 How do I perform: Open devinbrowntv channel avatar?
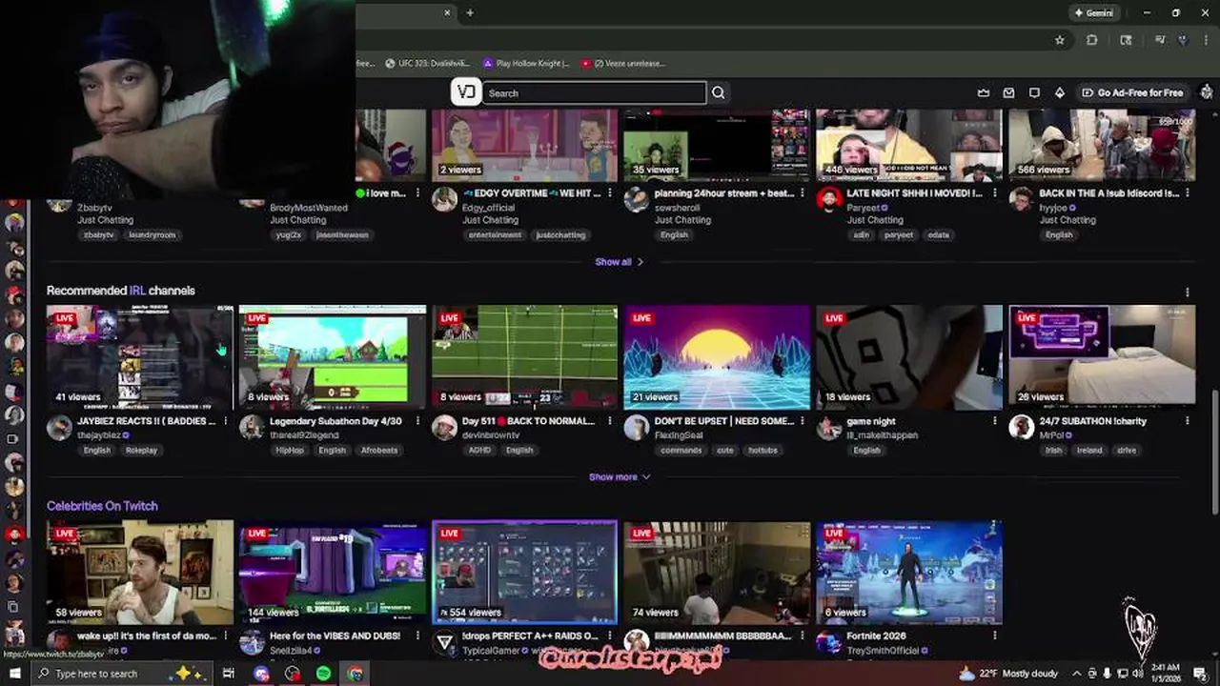444,428
